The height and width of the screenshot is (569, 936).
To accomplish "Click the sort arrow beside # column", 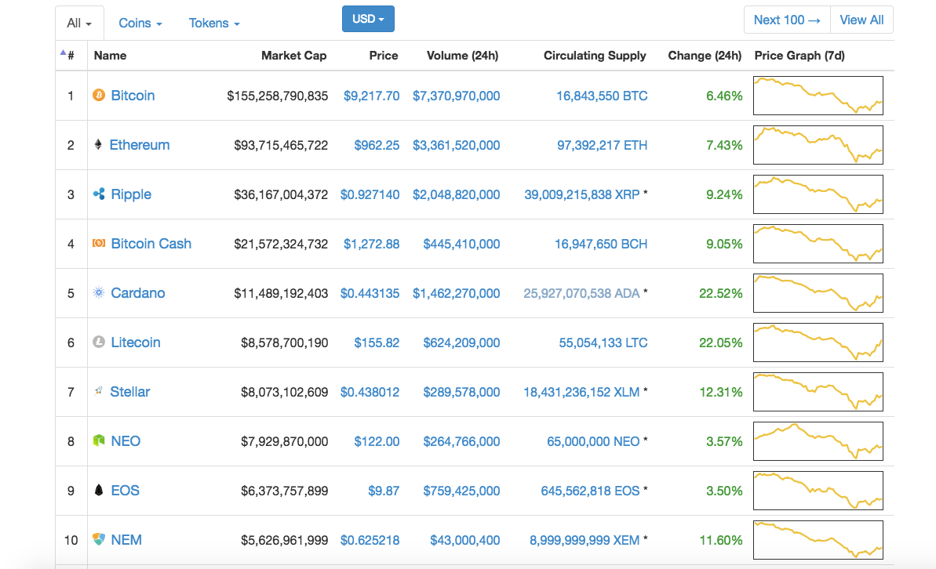I will point(63,53).
